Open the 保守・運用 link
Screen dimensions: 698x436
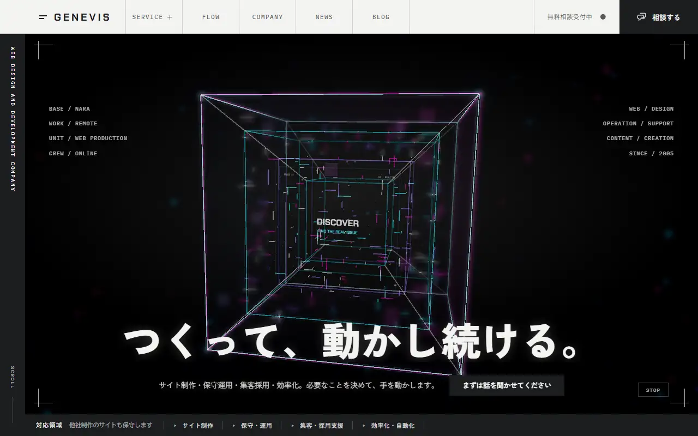click(x=256, y=426)
